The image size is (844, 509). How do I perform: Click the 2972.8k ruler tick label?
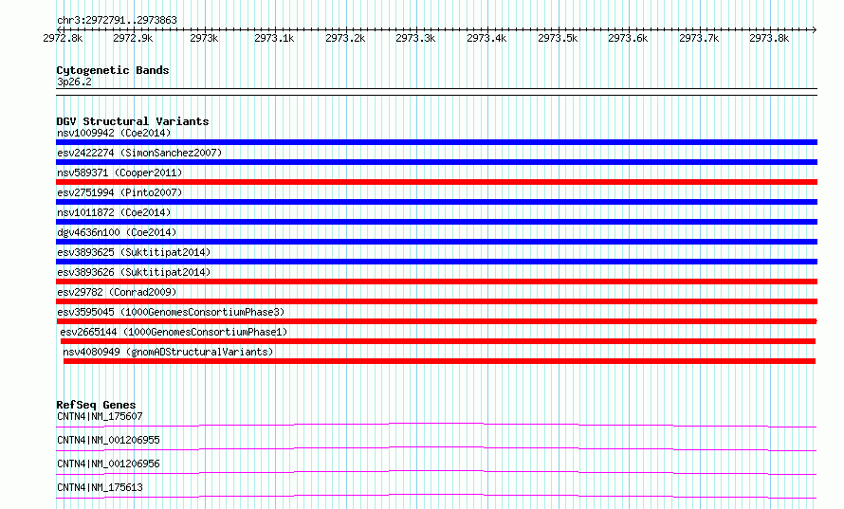63,38
